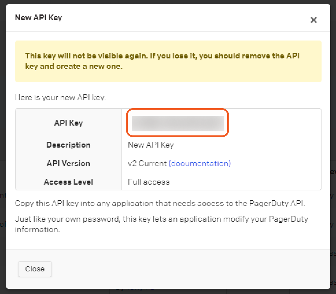Screen dimensions: 336x294
Task: Click the "API Key" row label
Action: pyautogui.click(x=69, y=123)
